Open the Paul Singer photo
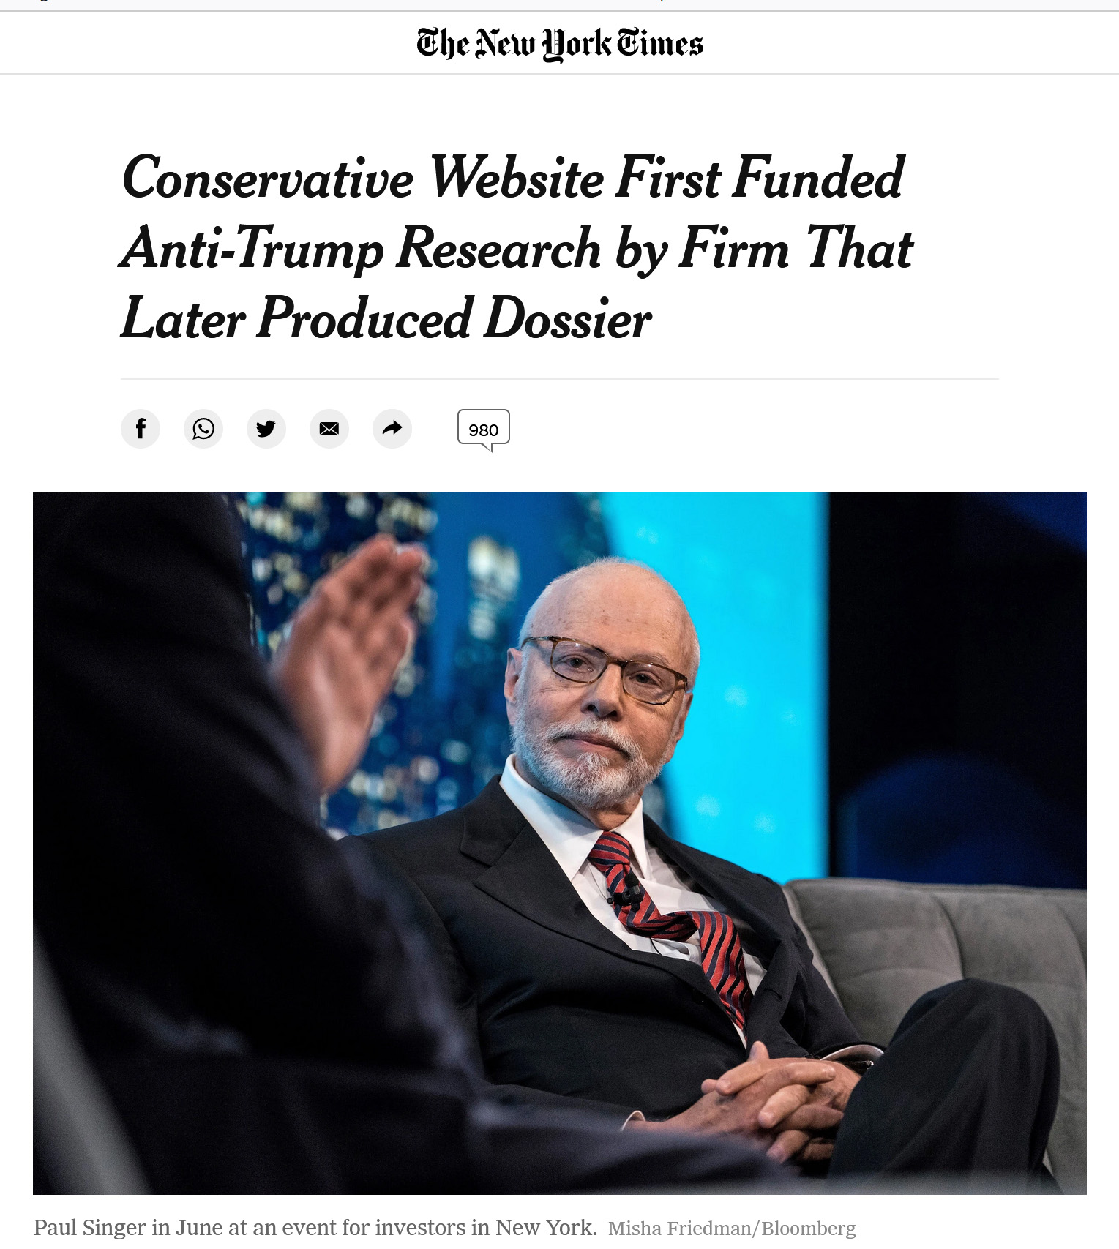The image size is (1119, 1249). (560, 843)
